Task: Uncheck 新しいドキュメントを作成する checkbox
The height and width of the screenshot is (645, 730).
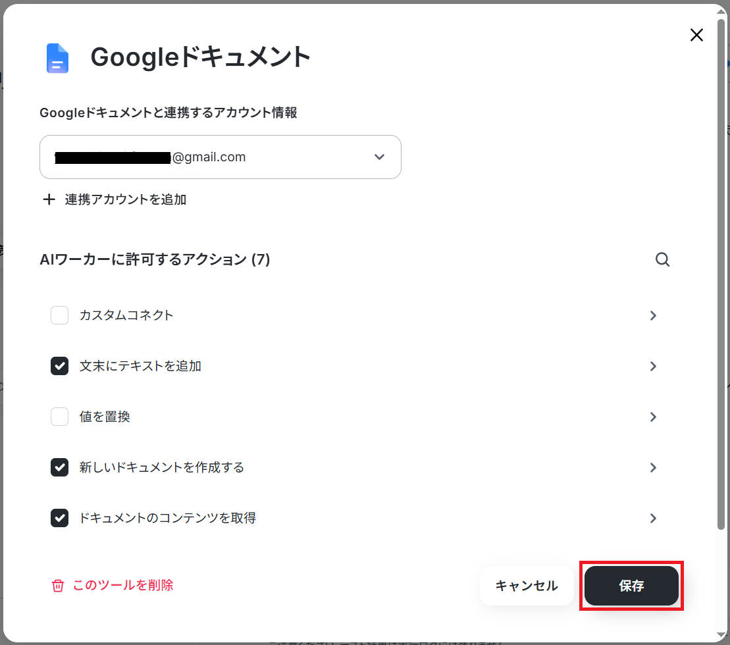Action: pos(60,468)
